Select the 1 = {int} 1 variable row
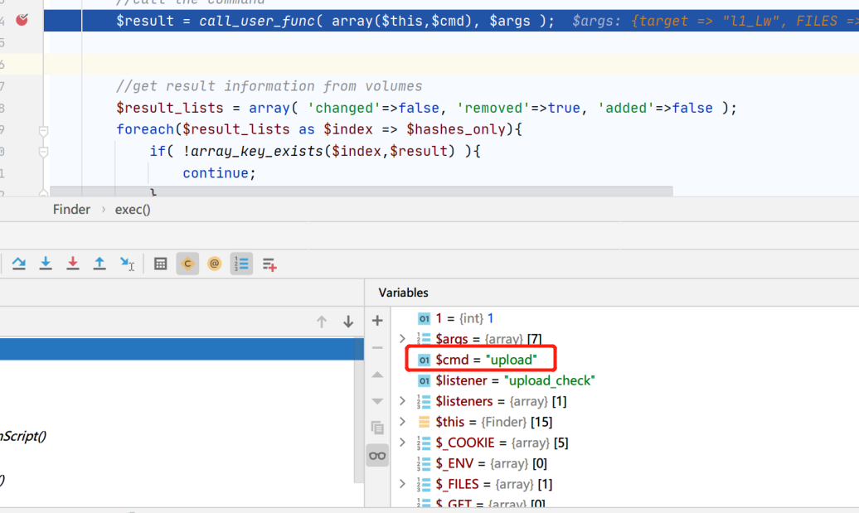 click(624, 318)
